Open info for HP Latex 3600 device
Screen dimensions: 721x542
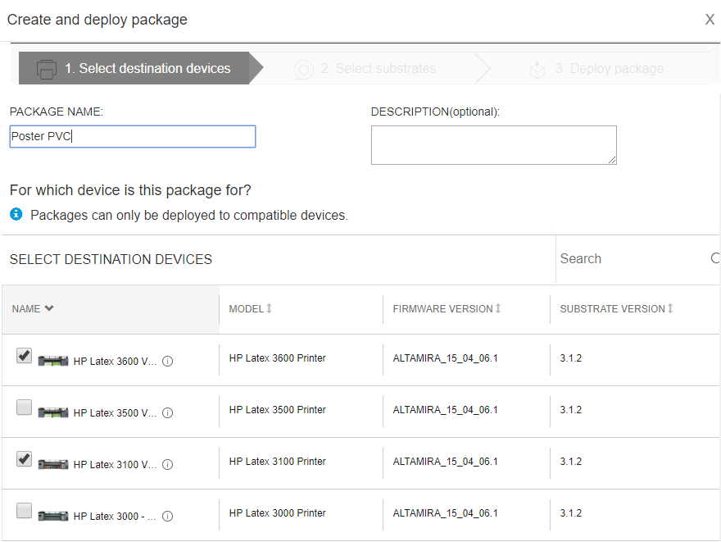(168, 362)
